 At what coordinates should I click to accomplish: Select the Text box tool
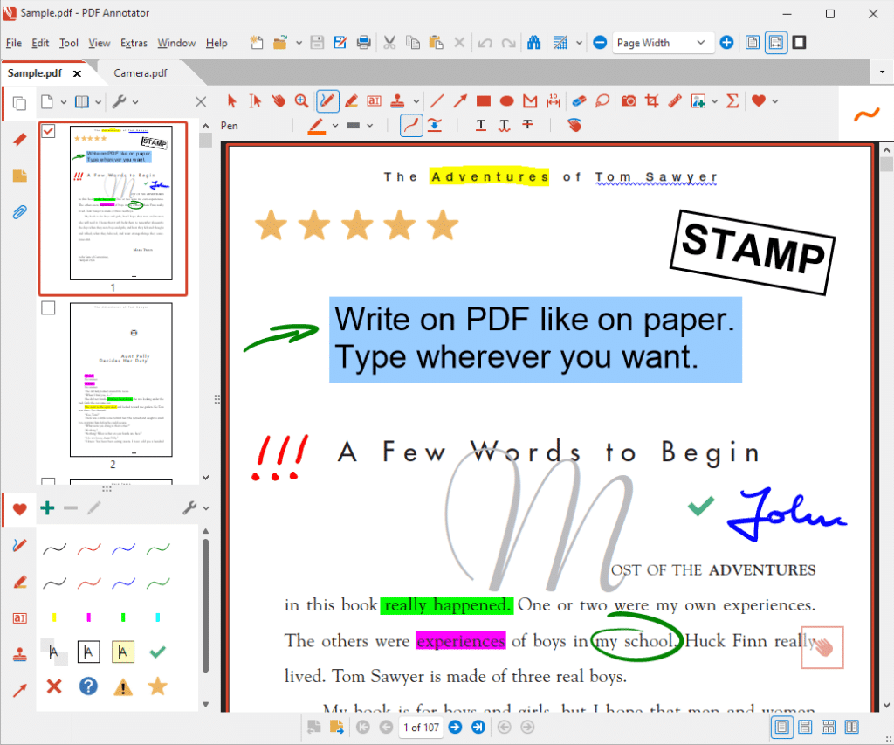point(374,101)
